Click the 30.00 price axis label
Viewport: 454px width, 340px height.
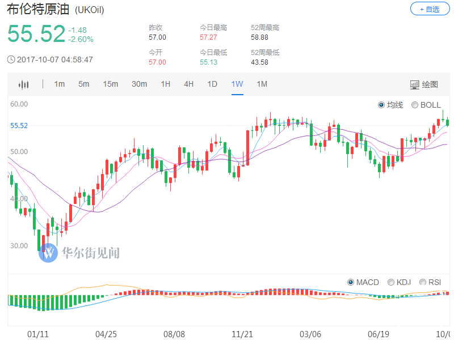(19, 246)
